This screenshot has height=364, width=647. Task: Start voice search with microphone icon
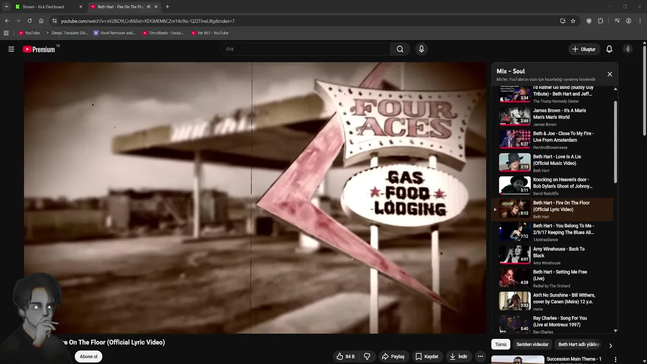pyautogui.click(x=422, y=49)
